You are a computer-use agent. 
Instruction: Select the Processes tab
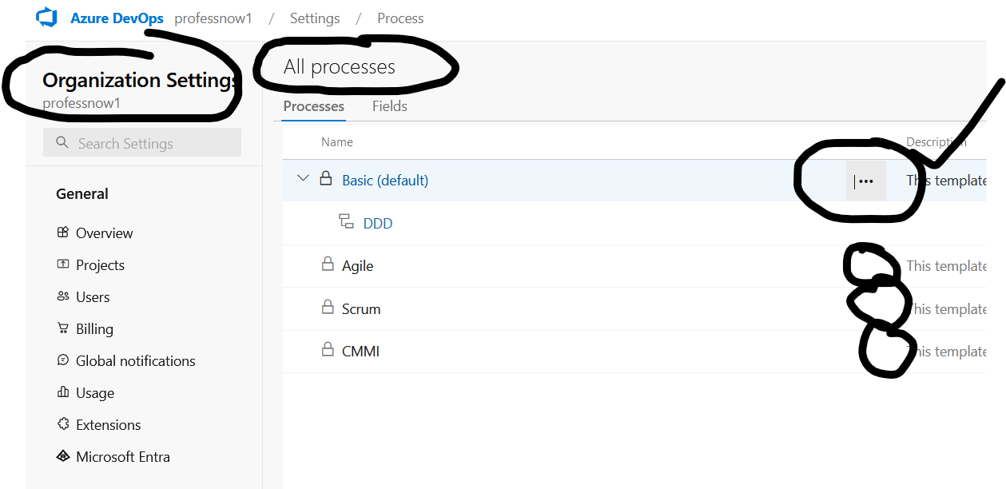[x=313, y=106]
